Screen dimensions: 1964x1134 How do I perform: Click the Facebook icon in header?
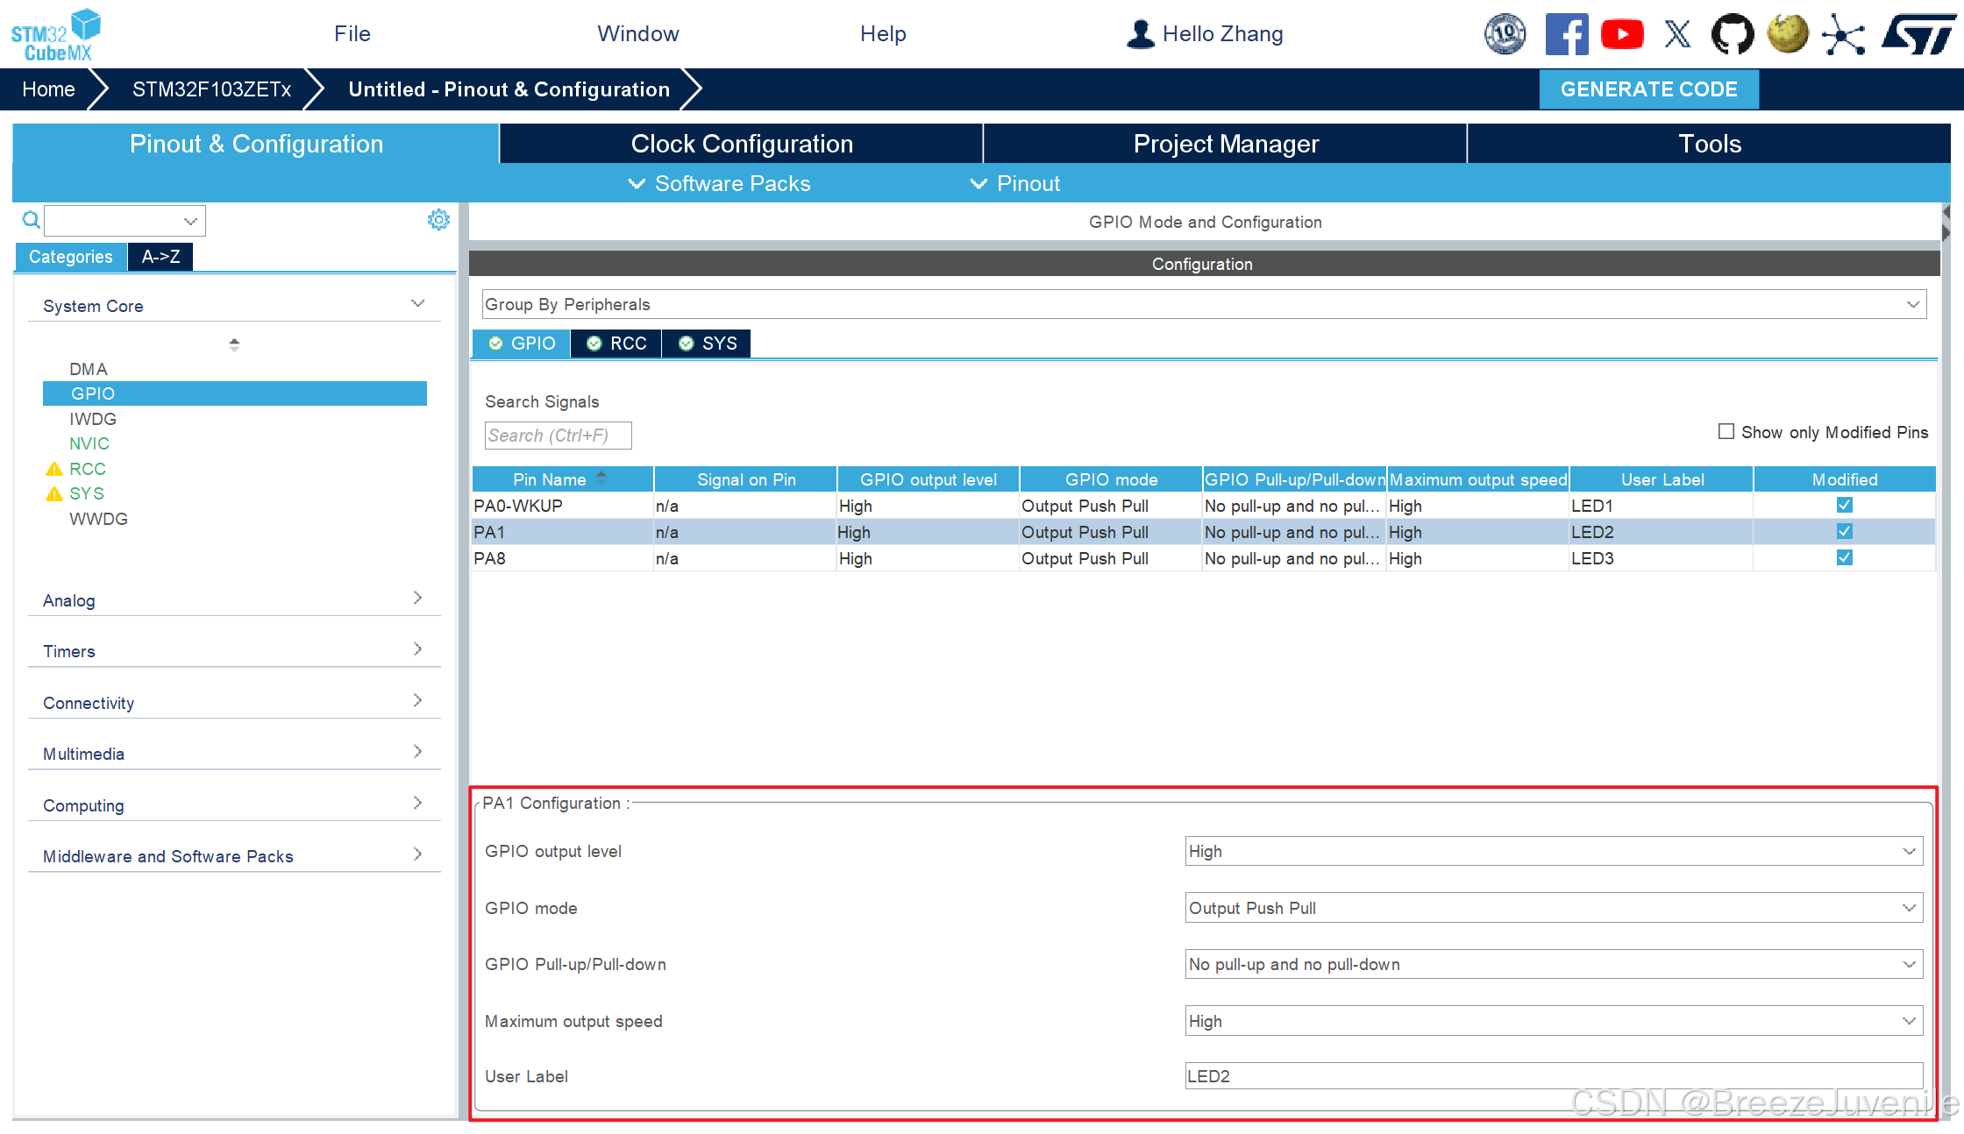(1566, 35)
